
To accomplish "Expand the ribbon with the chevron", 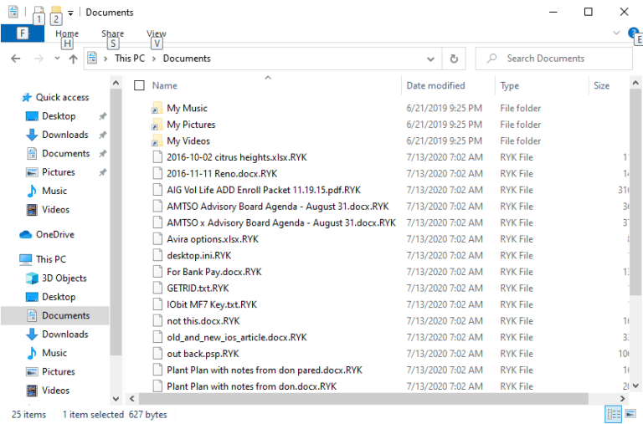I will pyautogui.click(x=617, y=33).
